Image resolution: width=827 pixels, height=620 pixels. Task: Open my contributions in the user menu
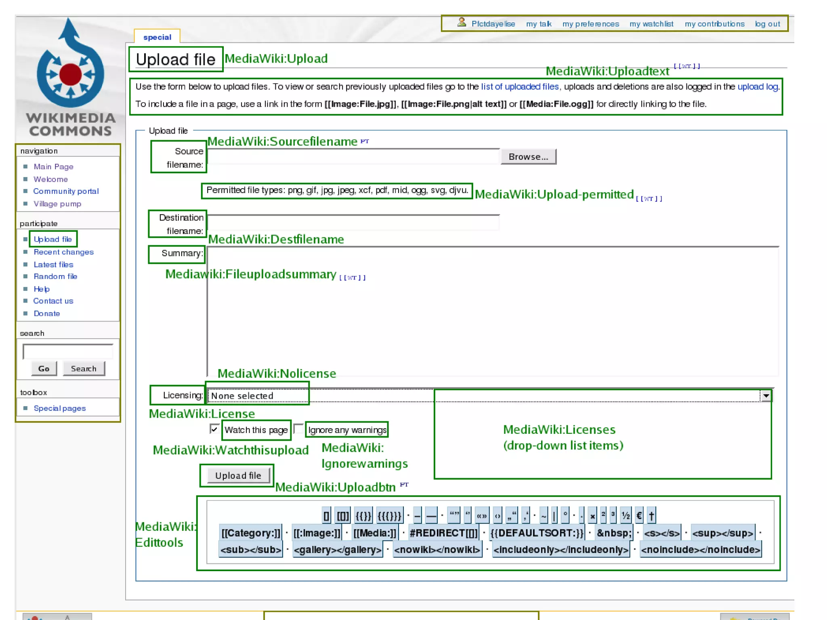pos(714,24)
